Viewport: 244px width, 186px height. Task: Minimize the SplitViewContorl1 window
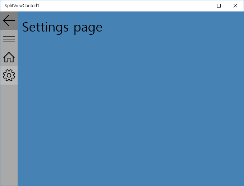point(202,6)
